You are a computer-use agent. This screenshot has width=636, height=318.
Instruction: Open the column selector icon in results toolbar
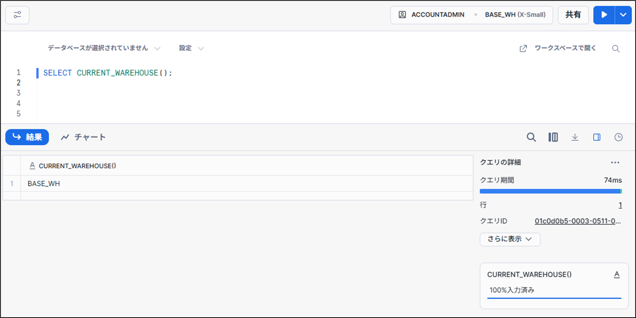553,137
